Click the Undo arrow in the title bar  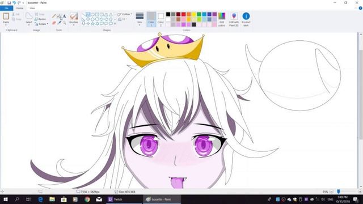pos(14,3)
